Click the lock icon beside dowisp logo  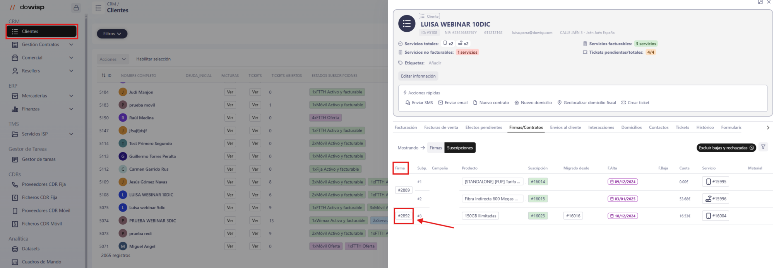(76, 8)
